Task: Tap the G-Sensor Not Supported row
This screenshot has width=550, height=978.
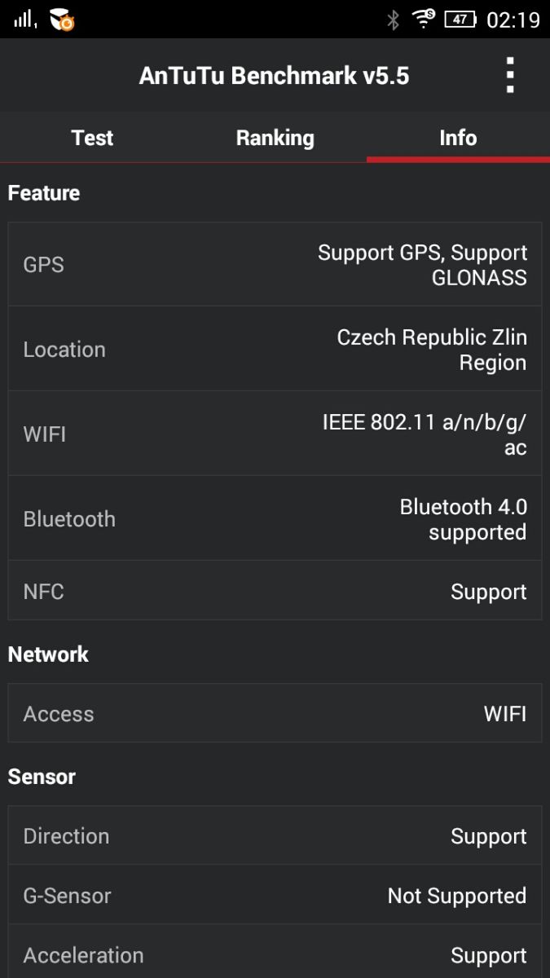Action: coord(275,896)
